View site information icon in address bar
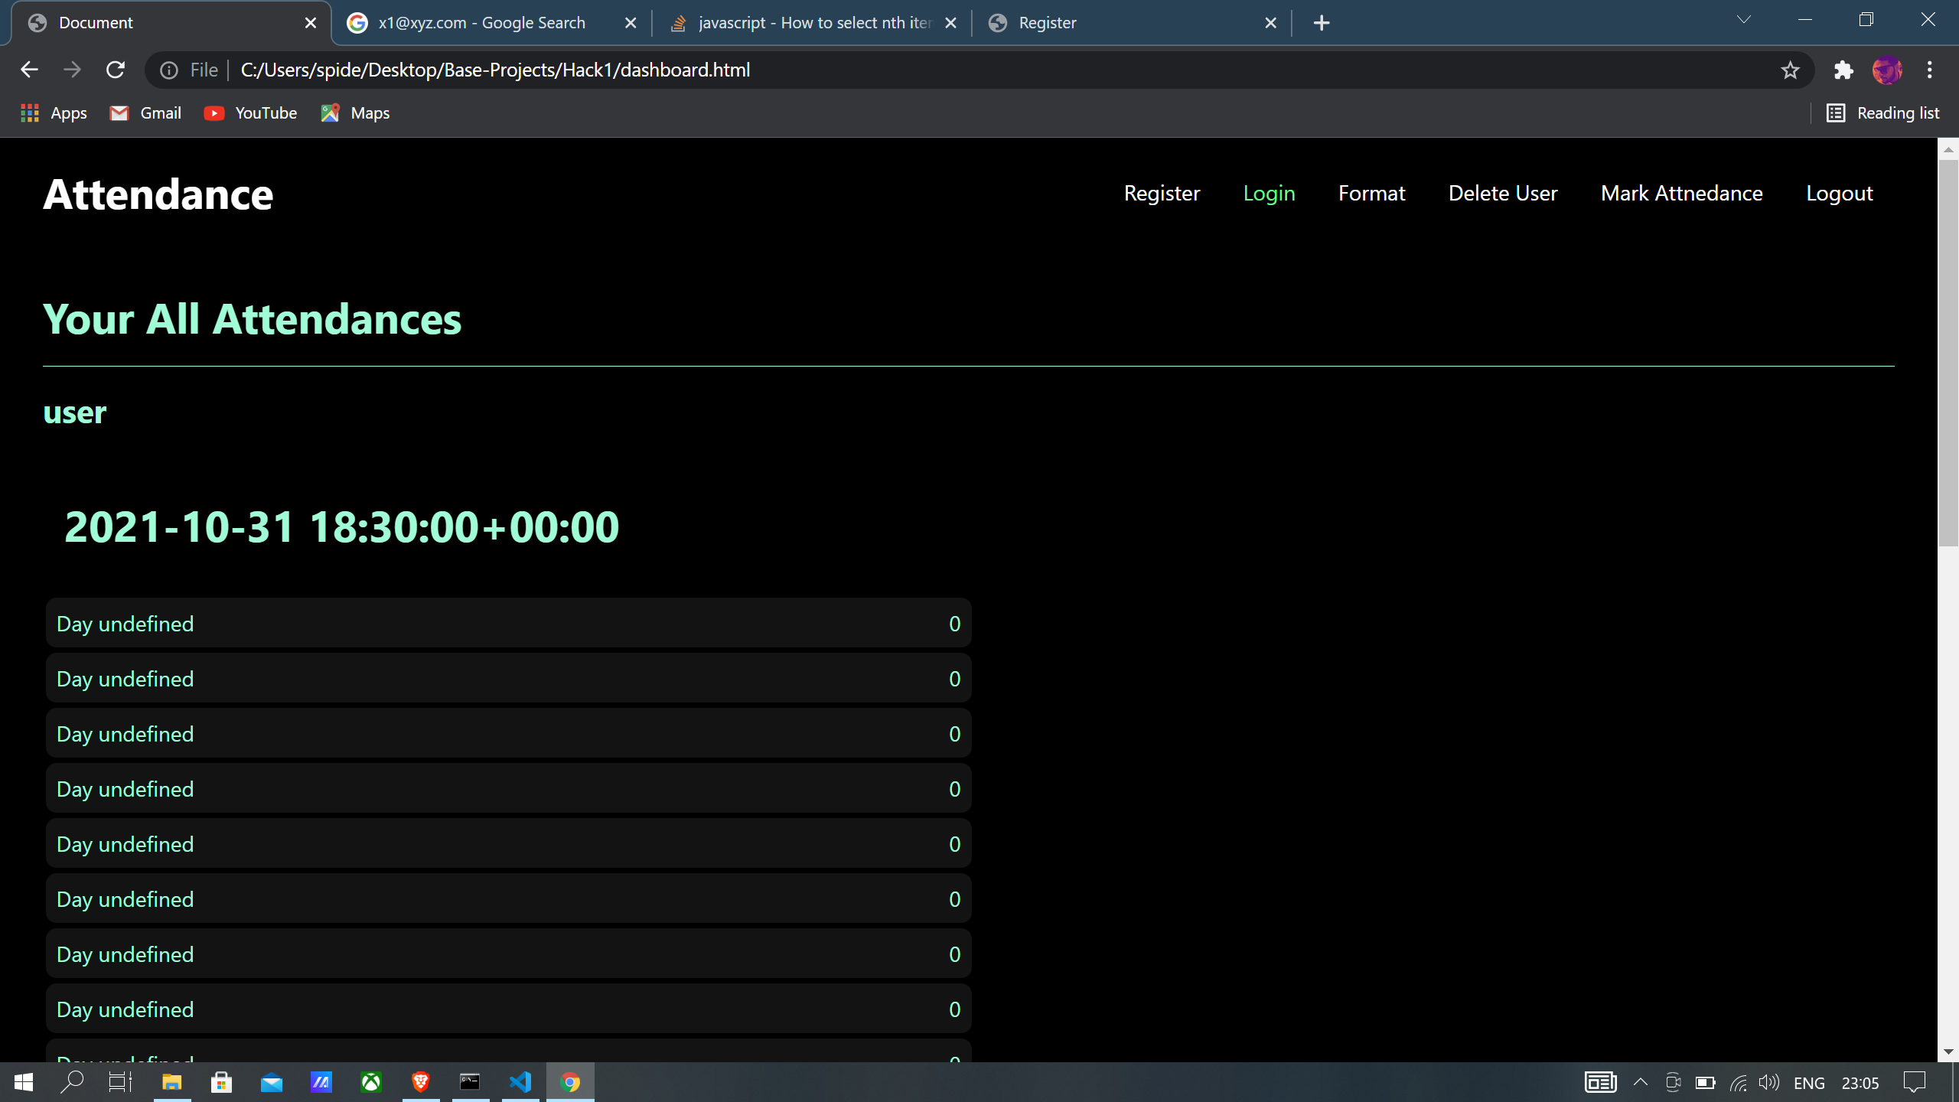The image size is (1959, 1102). pos(169,70)
